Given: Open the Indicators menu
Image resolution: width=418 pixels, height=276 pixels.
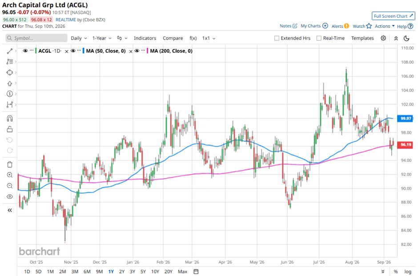Looking at the screenshot, I should pyautogui.click(x=145, y=38).
